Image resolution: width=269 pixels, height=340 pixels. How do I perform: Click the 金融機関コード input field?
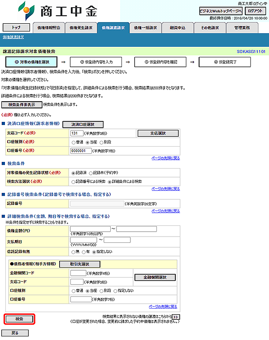point(78,273)
